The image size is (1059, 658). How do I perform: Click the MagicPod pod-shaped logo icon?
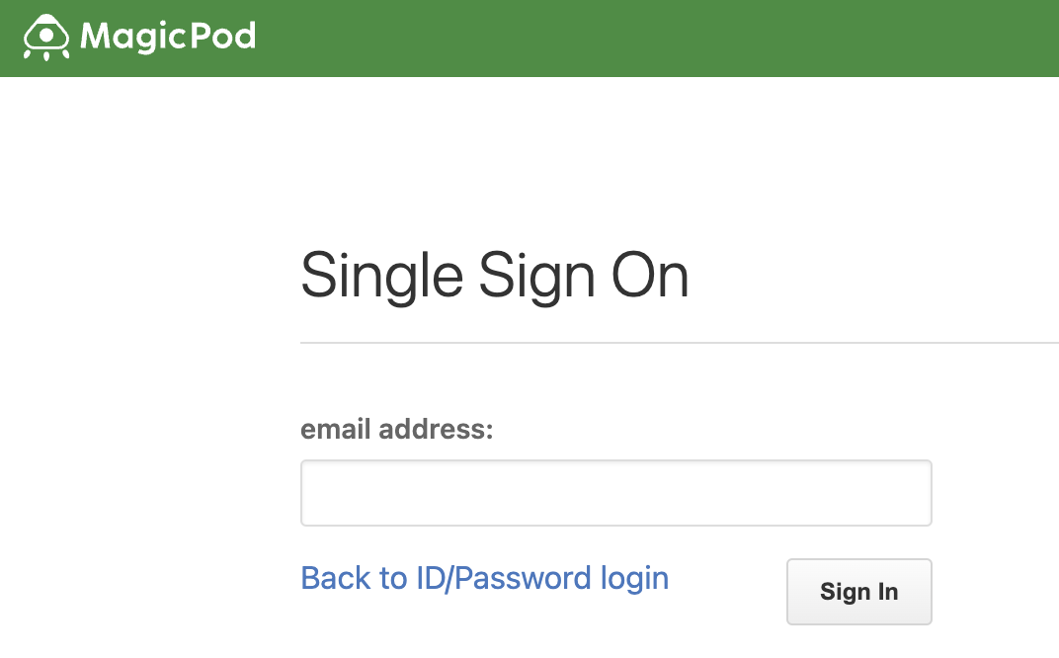click(45, 38)
